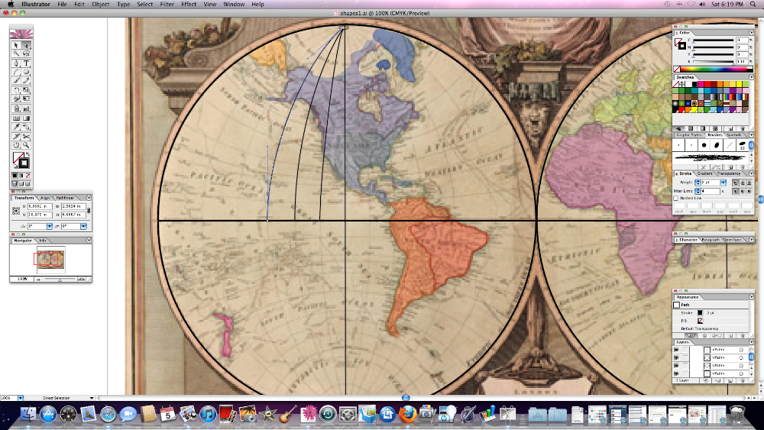The height and width of the screenshot is (430, 764).
Task: Set stroke to Butt Cap
Action: coord(736,183)
